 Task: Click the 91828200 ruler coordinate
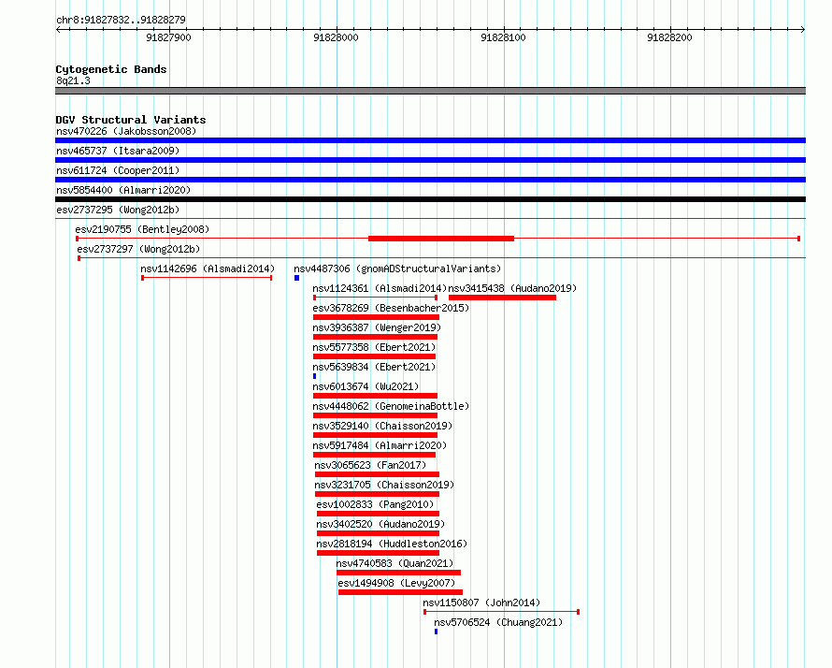669,37
